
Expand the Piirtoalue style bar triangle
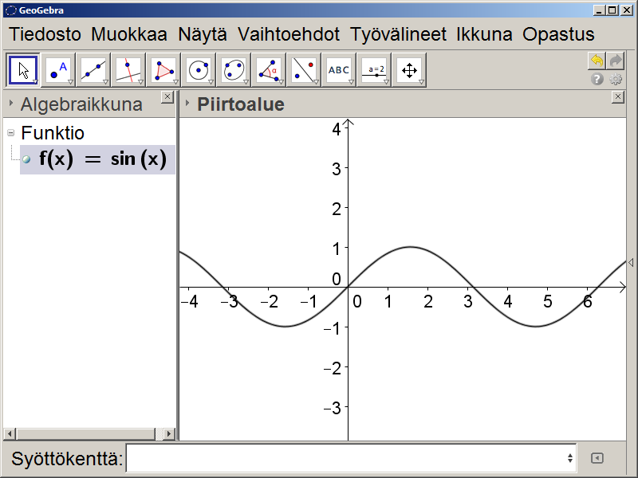(x=187, y=104)
